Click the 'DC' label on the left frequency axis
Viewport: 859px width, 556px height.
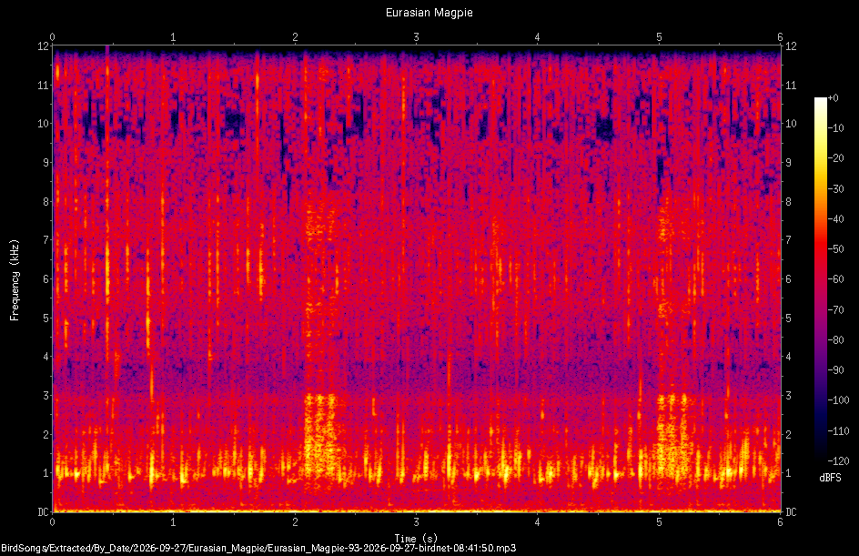44,512
